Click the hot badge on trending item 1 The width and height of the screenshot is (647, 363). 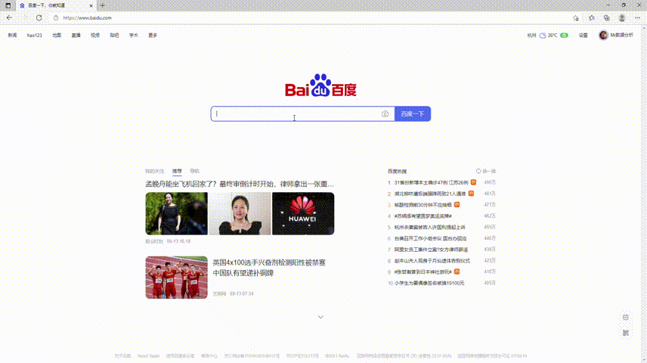click(473, 182)
